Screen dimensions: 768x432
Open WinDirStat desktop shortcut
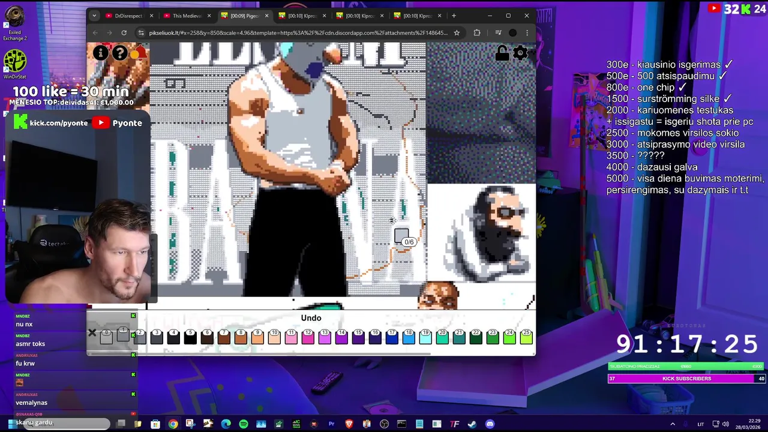pos(15,65)
